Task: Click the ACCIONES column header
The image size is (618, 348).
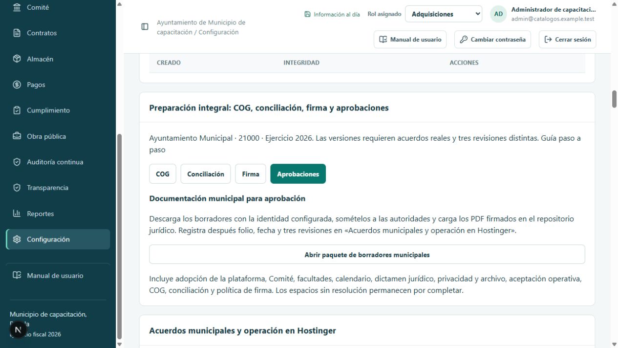Action: click(464, 63)
